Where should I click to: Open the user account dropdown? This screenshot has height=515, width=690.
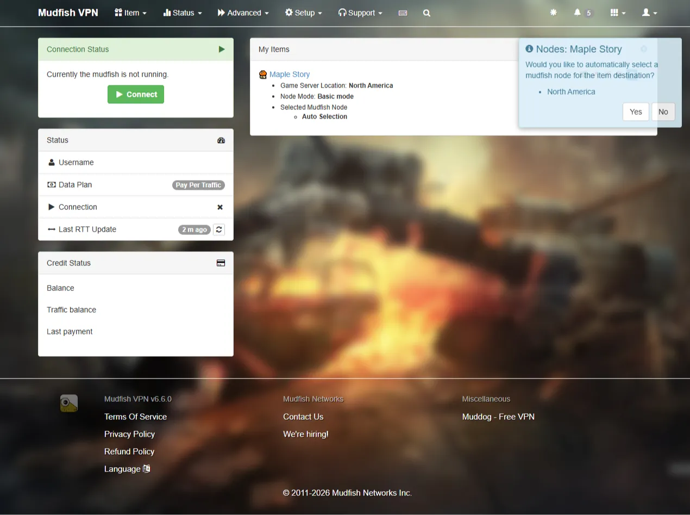coord(649,13)
